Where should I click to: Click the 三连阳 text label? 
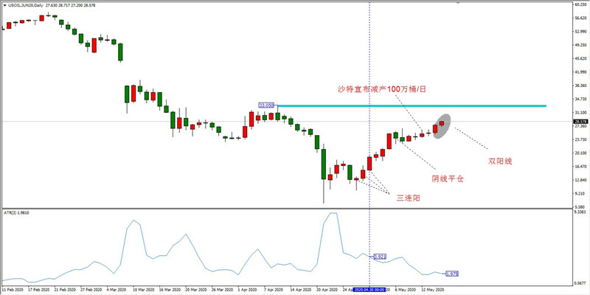coord(409,198)
